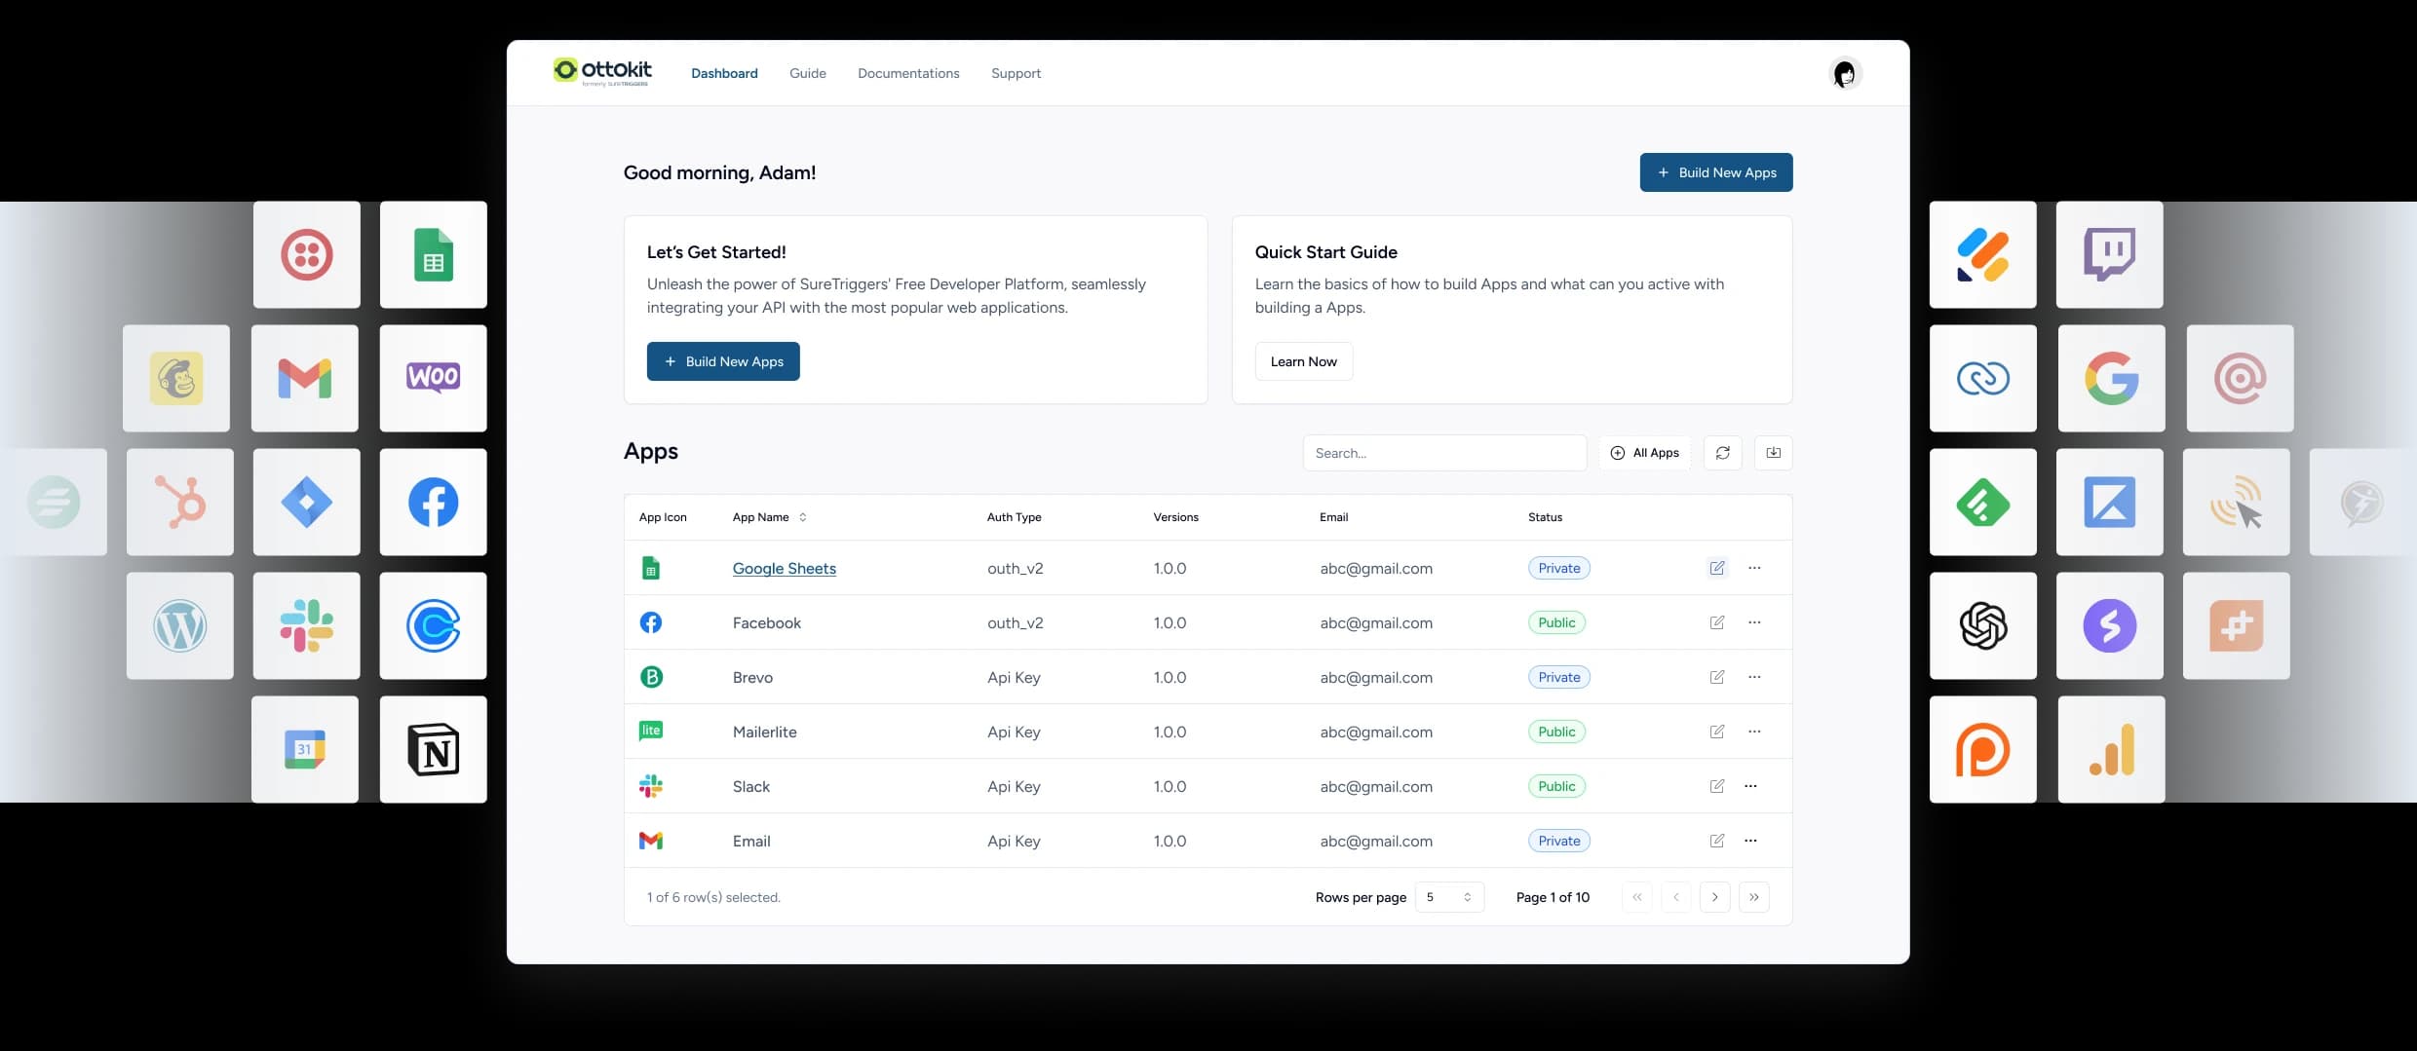The height and width of the screenshot is (1051, 2417).
Task: Toggle the App Name column sort order
Action: click(802, 517)
